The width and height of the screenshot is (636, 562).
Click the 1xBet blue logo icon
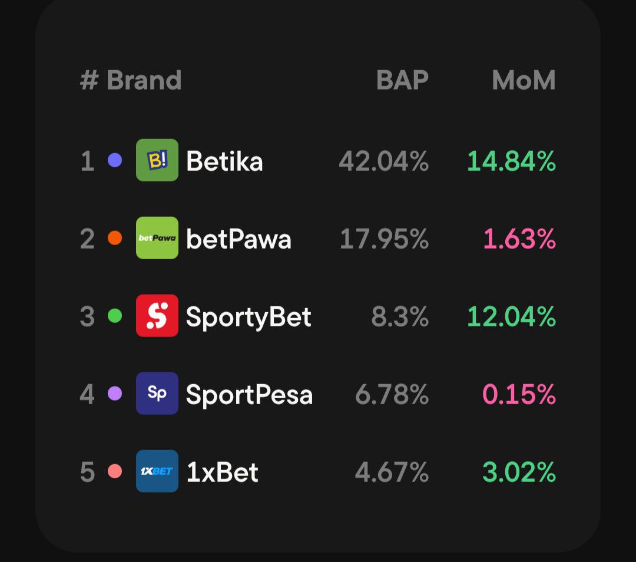click(x=157, y=471)
